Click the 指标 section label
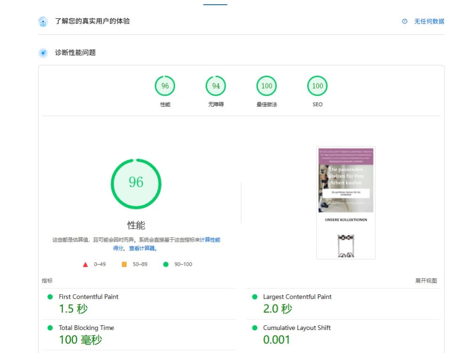Image resolution: width=471 pixels, height=353 pixels. 47,281
